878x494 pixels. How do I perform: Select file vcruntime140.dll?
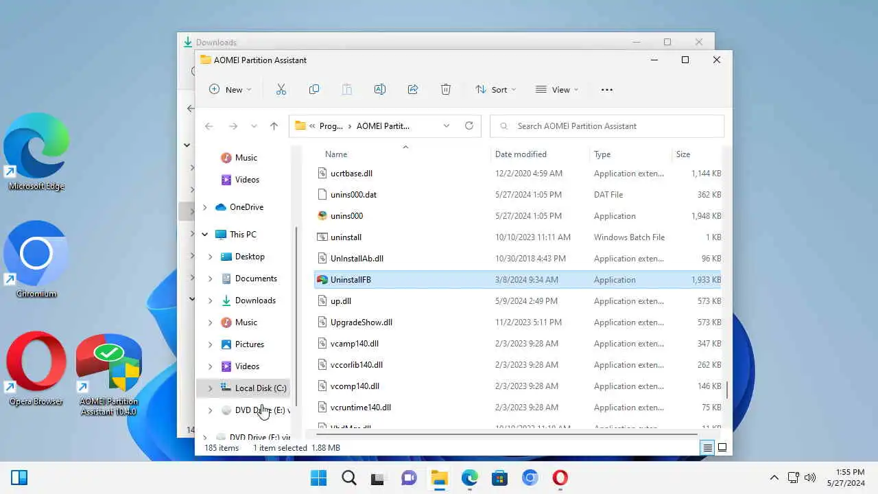[518, 408]
